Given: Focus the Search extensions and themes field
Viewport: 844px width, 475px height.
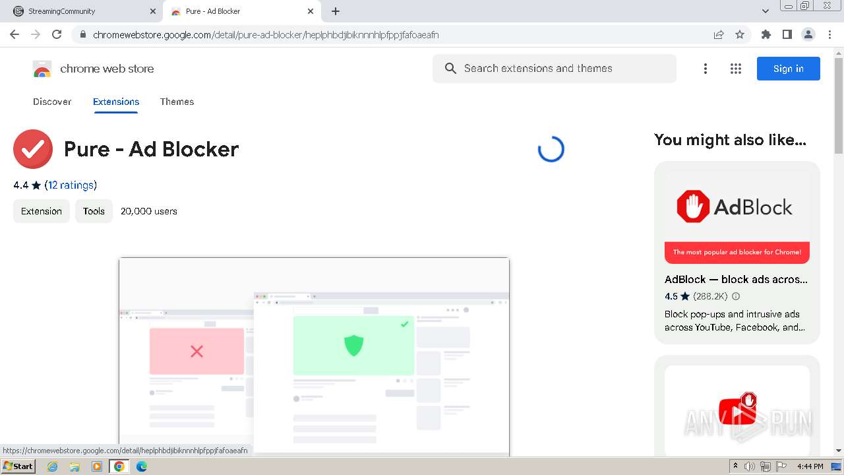Looking at the screenshot, I should [x=554, y=69].
